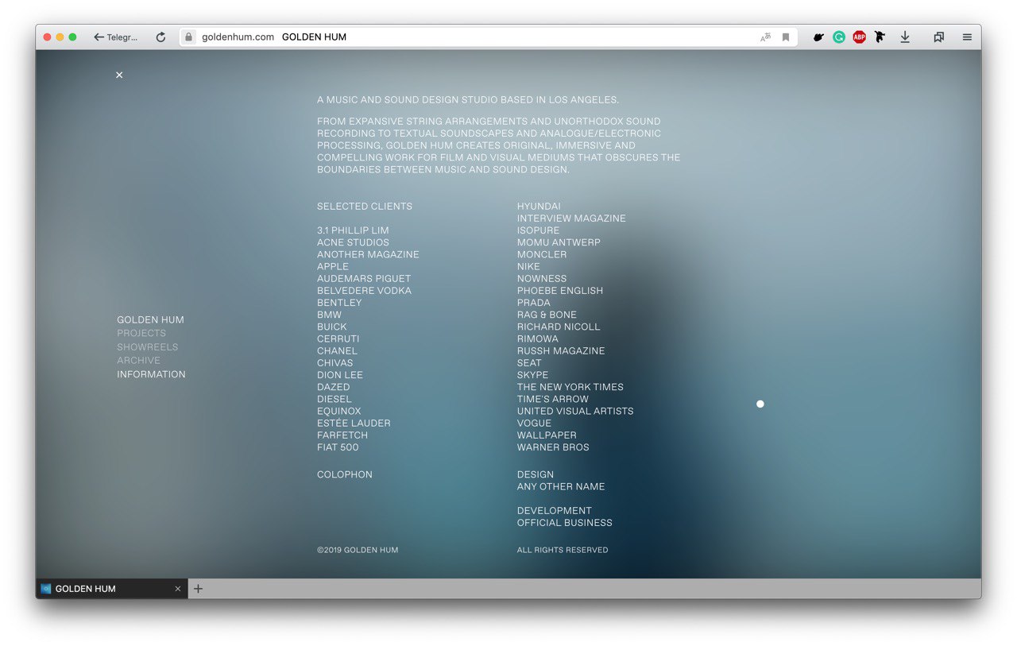This screenshot has width=1017, height=646.
Task: Click BELVEDERE VODKA client name
Action: tap(364, 291)
